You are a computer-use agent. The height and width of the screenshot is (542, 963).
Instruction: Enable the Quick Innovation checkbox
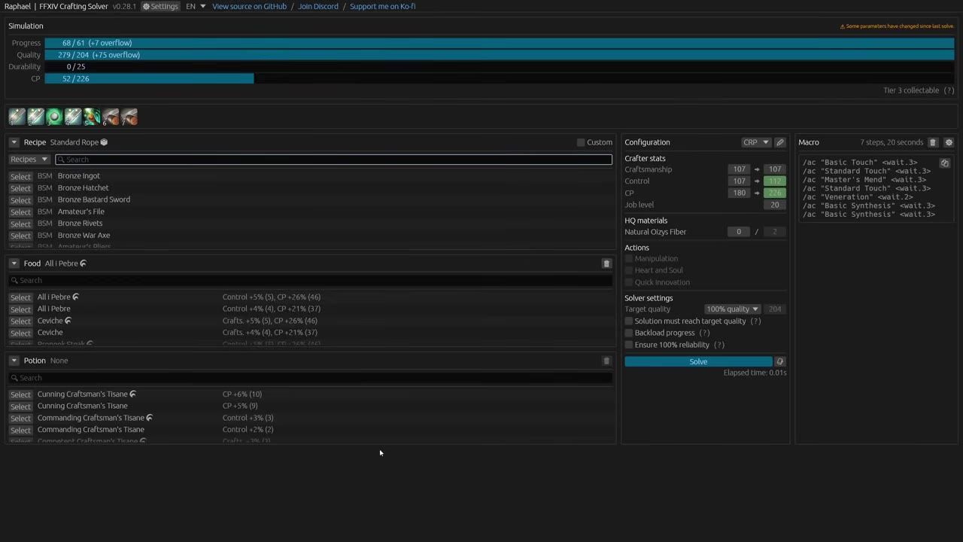[x=629, y=283]
